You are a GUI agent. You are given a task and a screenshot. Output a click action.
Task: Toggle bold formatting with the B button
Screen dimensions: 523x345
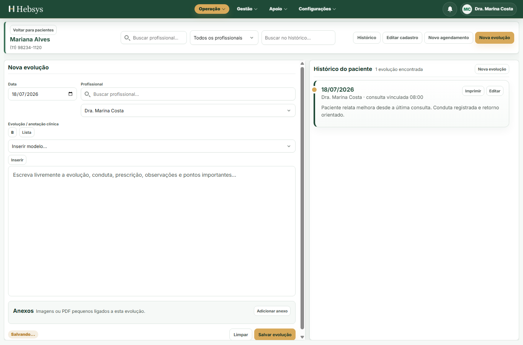pyautogui.click(x=12, y=132)
